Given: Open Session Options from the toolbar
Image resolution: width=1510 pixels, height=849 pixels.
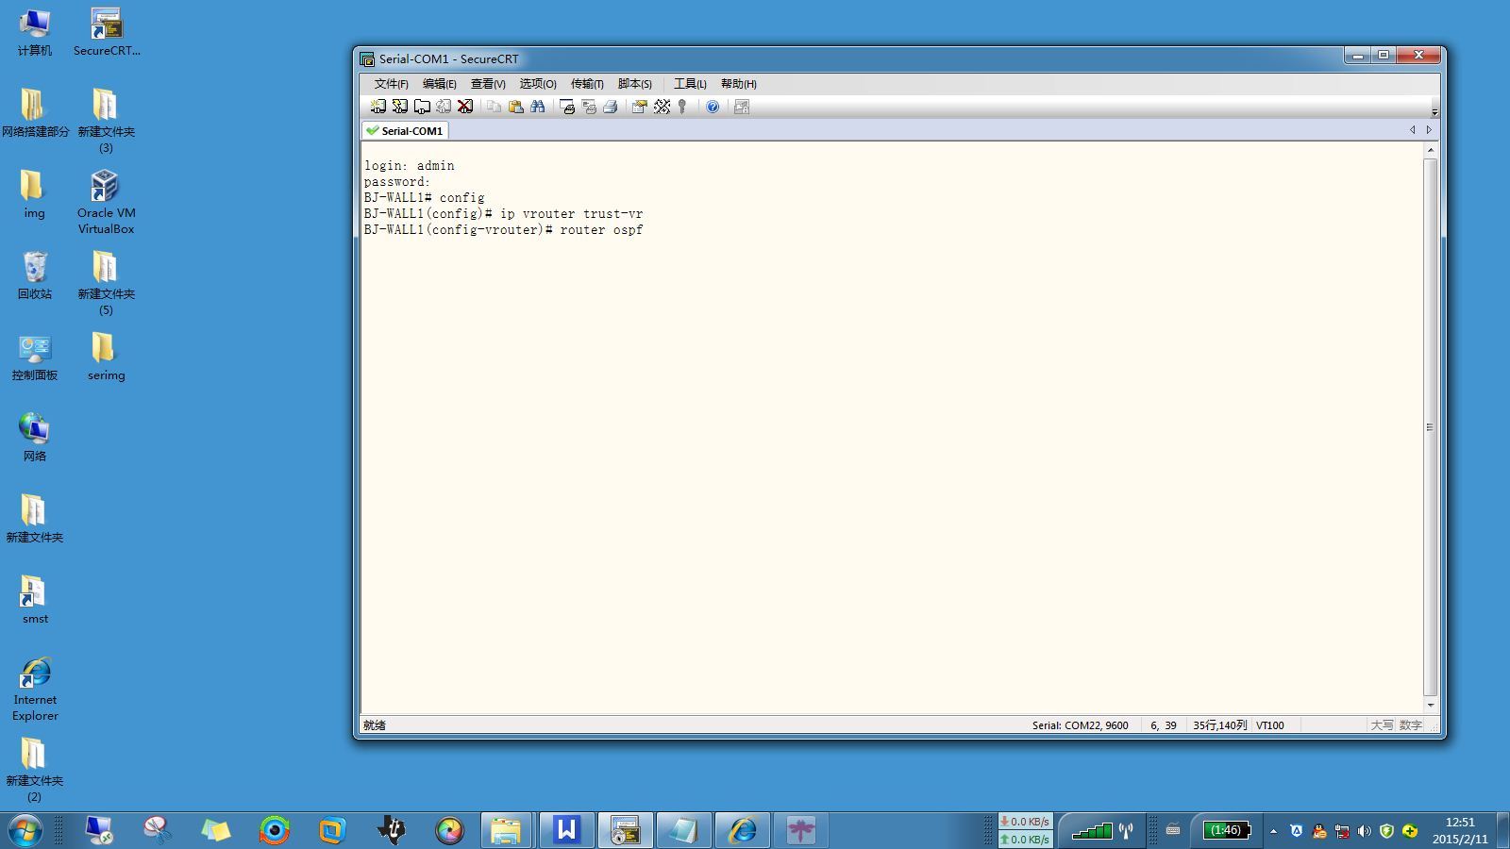Looking at the screenshot, I should tap(639, 107).
